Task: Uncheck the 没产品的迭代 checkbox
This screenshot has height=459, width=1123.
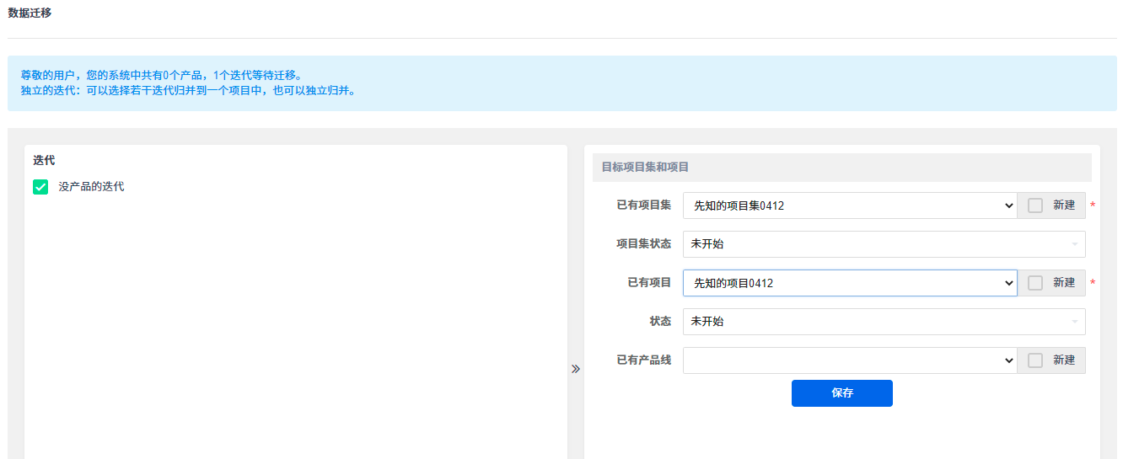Action: coord(40,187)
